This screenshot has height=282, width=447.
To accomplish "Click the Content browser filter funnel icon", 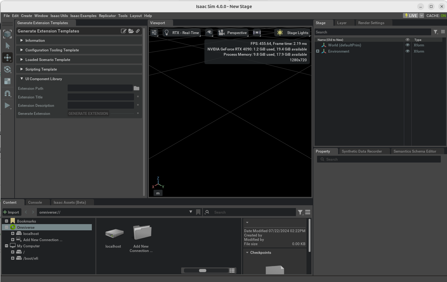I will point(300,212).
